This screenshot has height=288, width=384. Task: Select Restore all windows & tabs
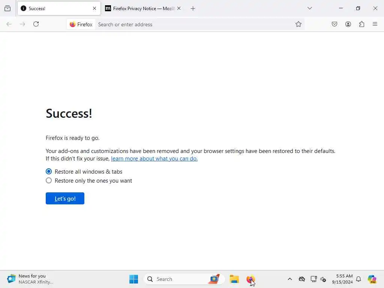(49, 171)
